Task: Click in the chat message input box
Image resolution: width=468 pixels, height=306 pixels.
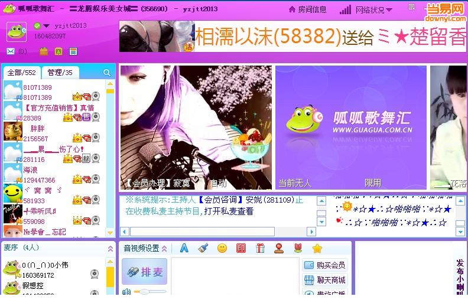Action: click(236, 276)
